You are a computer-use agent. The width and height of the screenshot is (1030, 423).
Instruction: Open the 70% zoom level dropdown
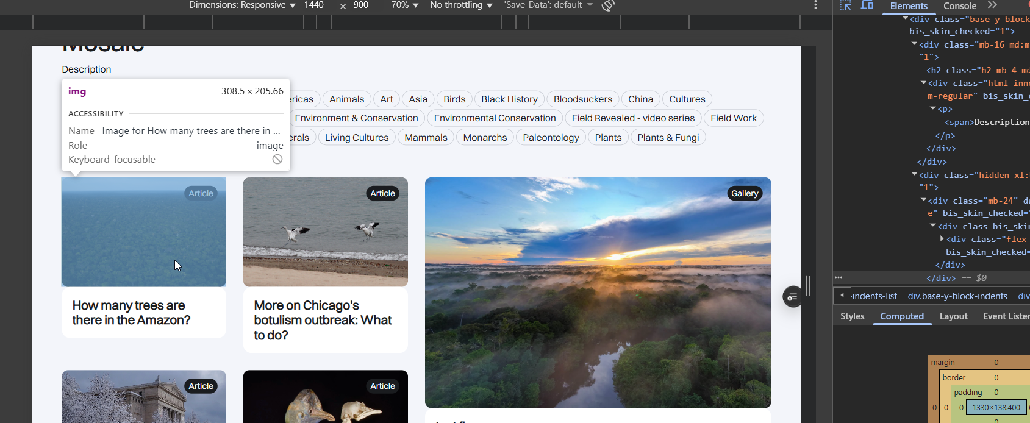click(404, 5)
